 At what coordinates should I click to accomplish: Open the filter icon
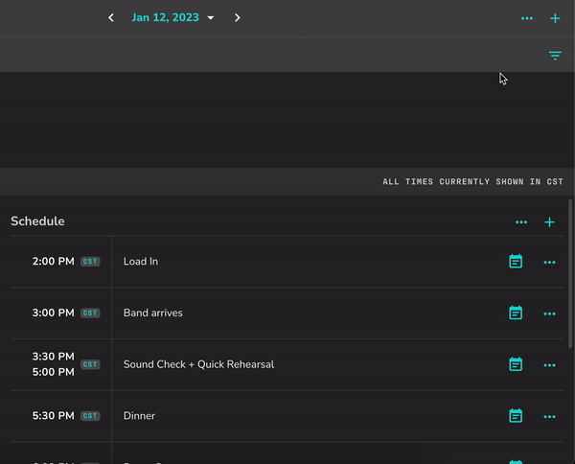coord(555,56)
